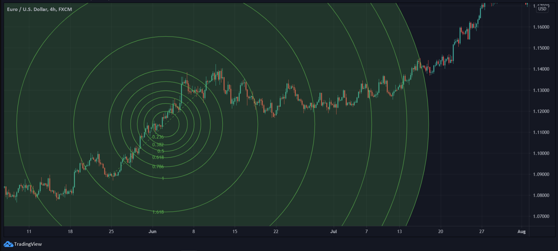This screenshot has height=251, width=558.
Task: Click the 0.382 Fibonacci circle label
Action: 158,145
